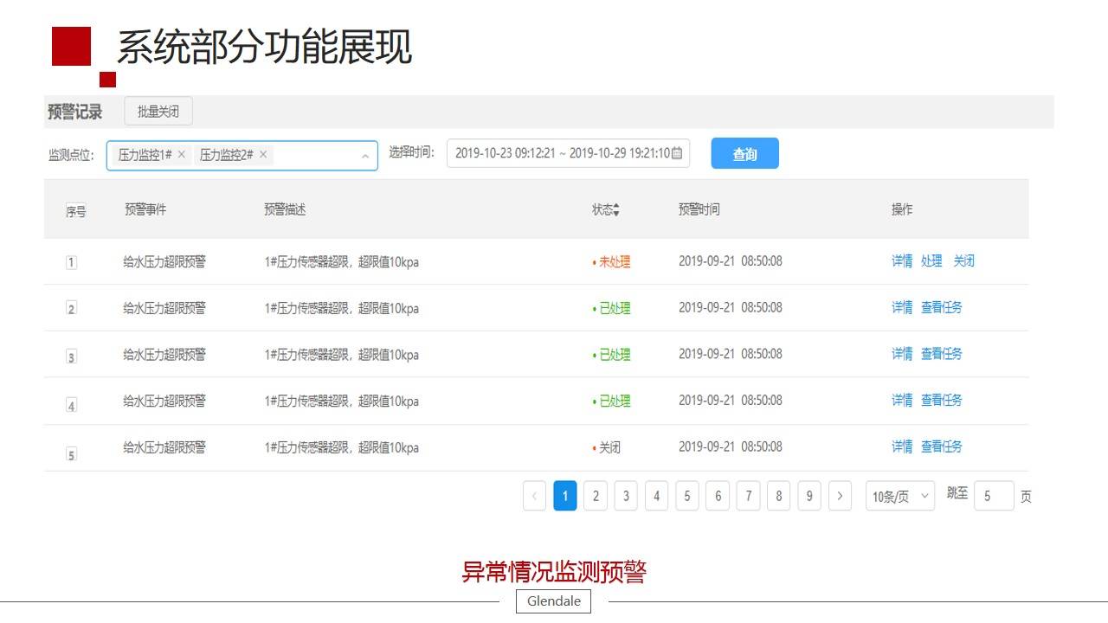Go to next page arrow
Viewport: 1108px width, 623px height.
[840, 496]
